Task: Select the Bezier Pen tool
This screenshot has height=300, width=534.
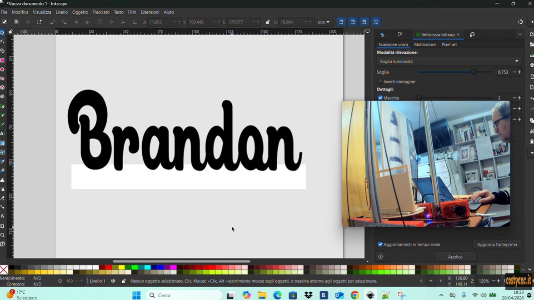Action: [x=2, y=106]
